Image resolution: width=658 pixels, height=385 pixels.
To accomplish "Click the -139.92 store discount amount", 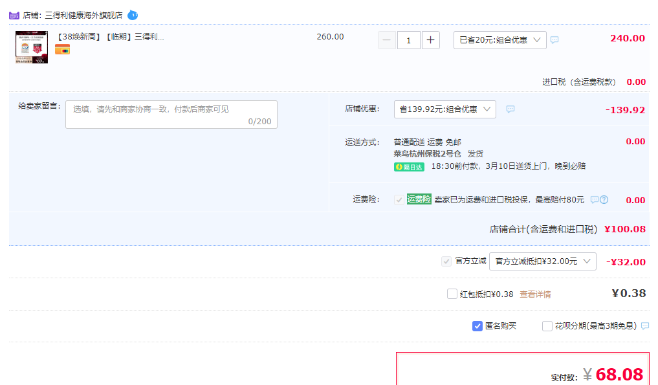I will pyautogui.click(x=625, y=110).
